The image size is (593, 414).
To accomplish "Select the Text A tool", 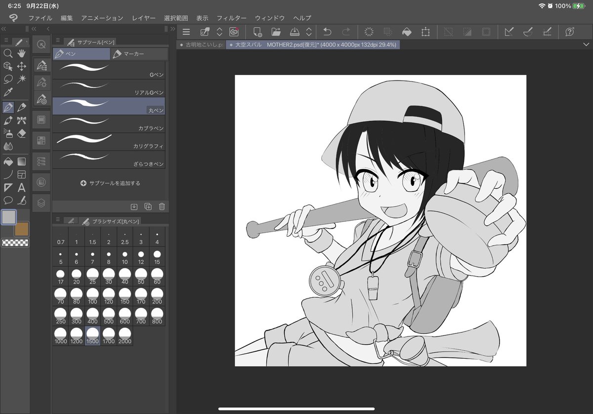I will coord(22,187).
